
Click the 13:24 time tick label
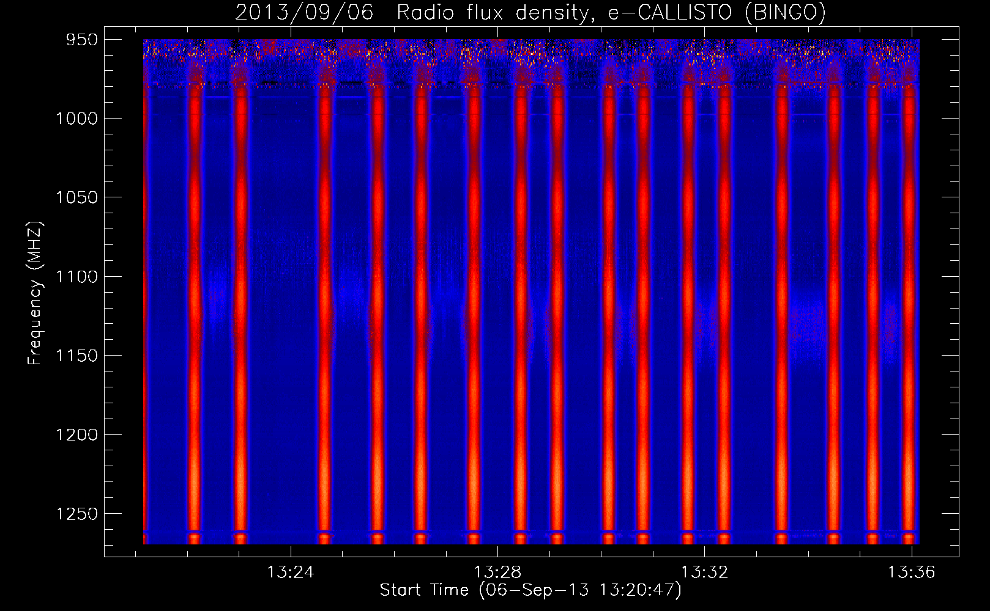(290, 572)
